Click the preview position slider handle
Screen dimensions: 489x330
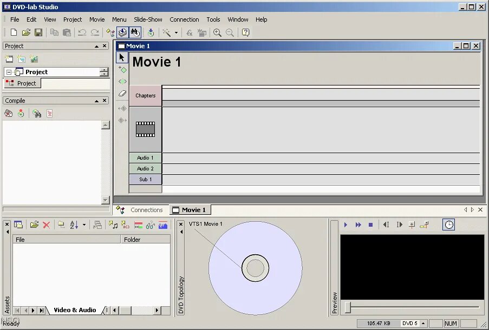348,307
